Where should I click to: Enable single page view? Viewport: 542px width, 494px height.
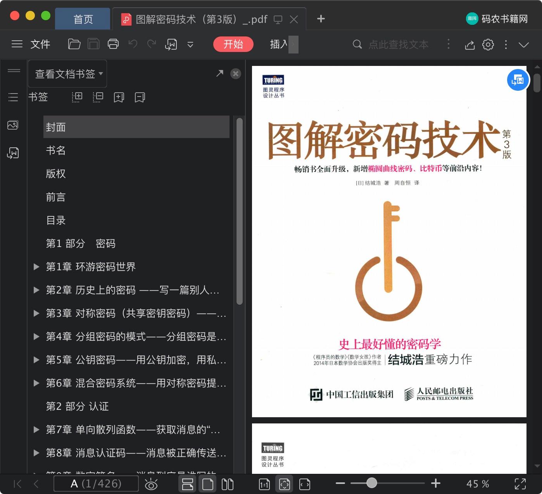208,484
